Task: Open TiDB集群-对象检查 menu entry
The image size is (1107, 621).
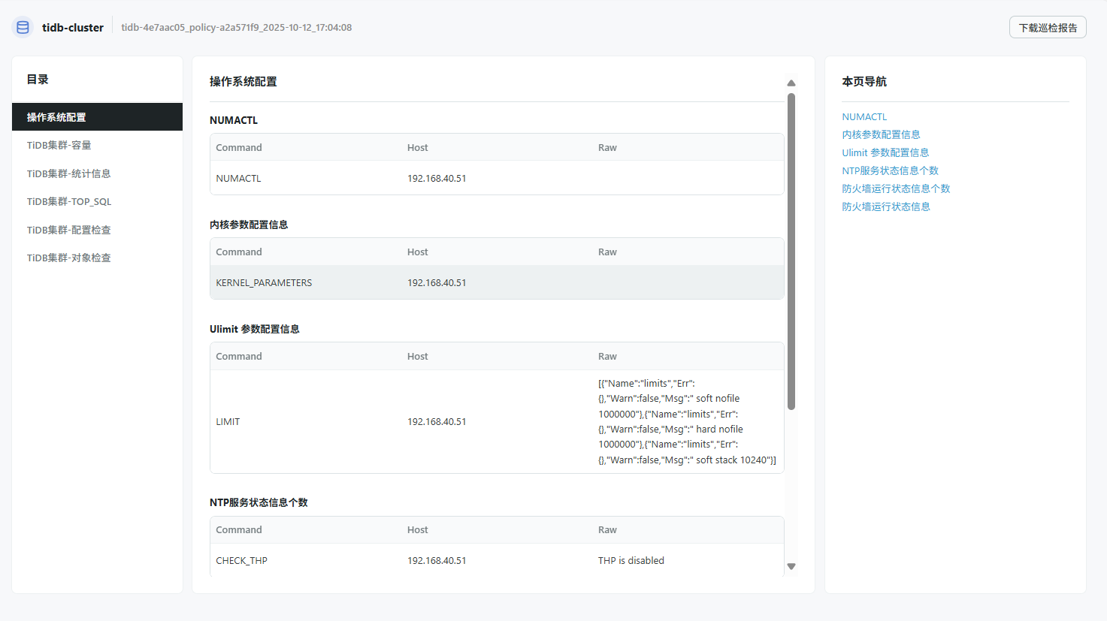Action: coord(69,258)
